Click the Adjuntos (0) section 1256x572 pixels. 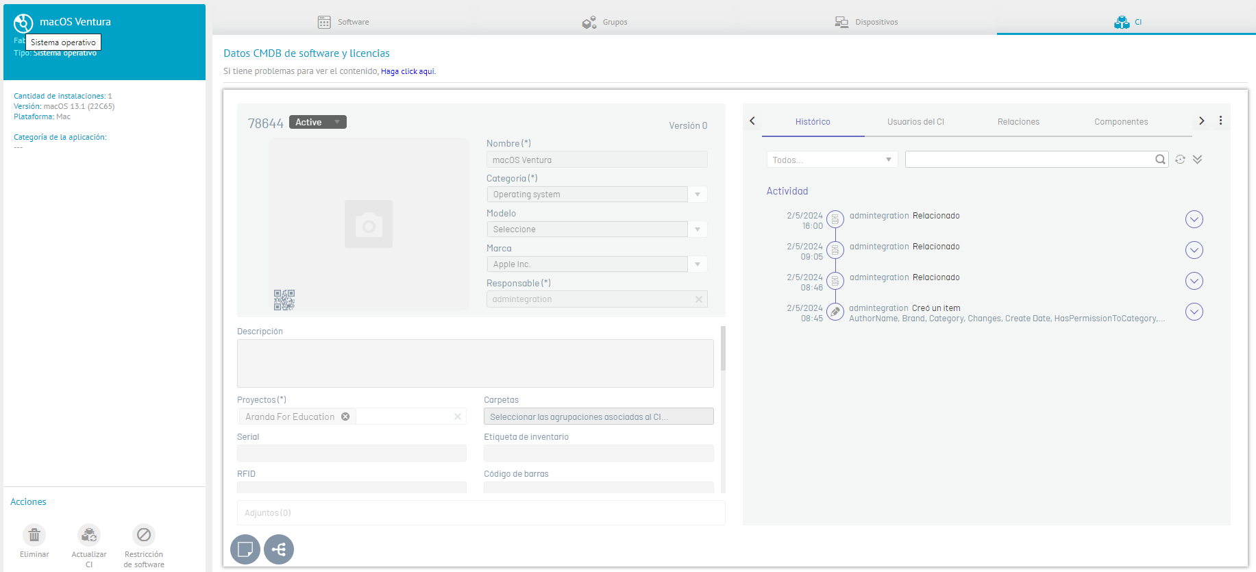(x=481, y=512)
